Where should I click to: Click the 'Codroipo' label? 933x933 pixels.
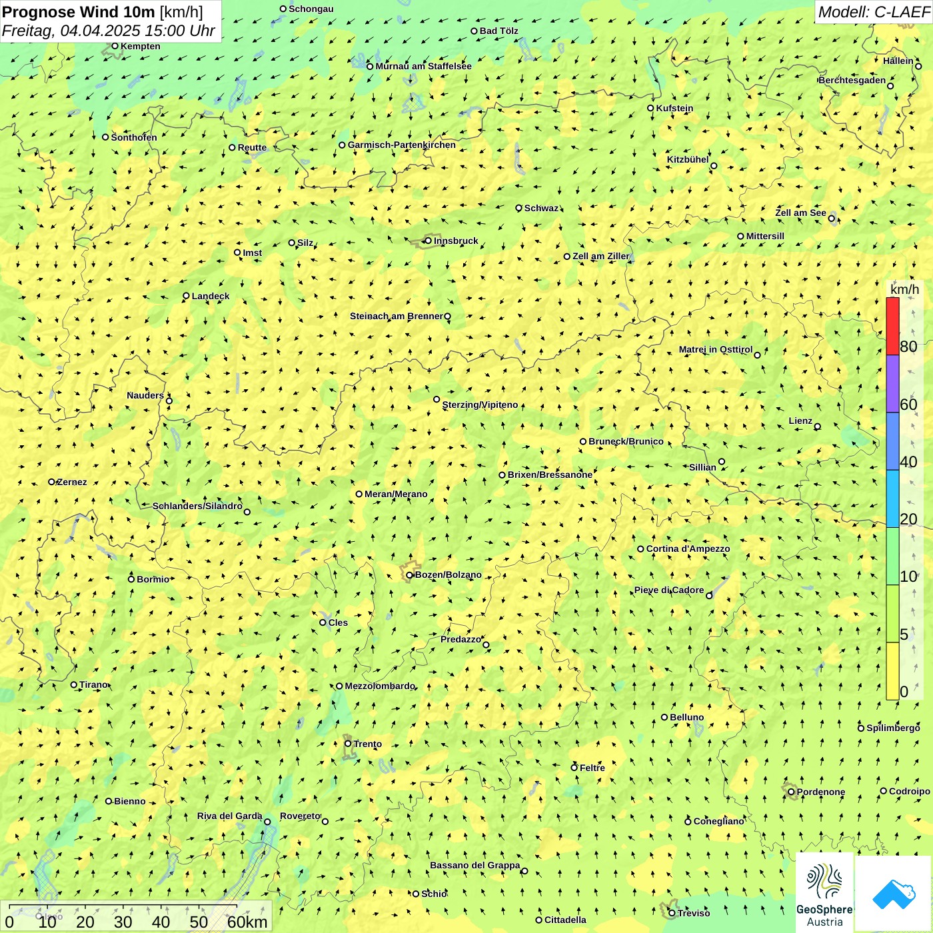[x=910, y=791]
